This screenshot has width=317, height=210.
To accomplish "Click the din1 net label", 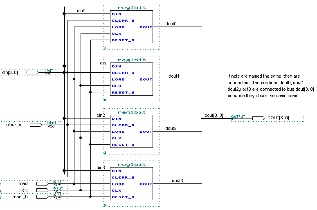I will coord(104,63).
